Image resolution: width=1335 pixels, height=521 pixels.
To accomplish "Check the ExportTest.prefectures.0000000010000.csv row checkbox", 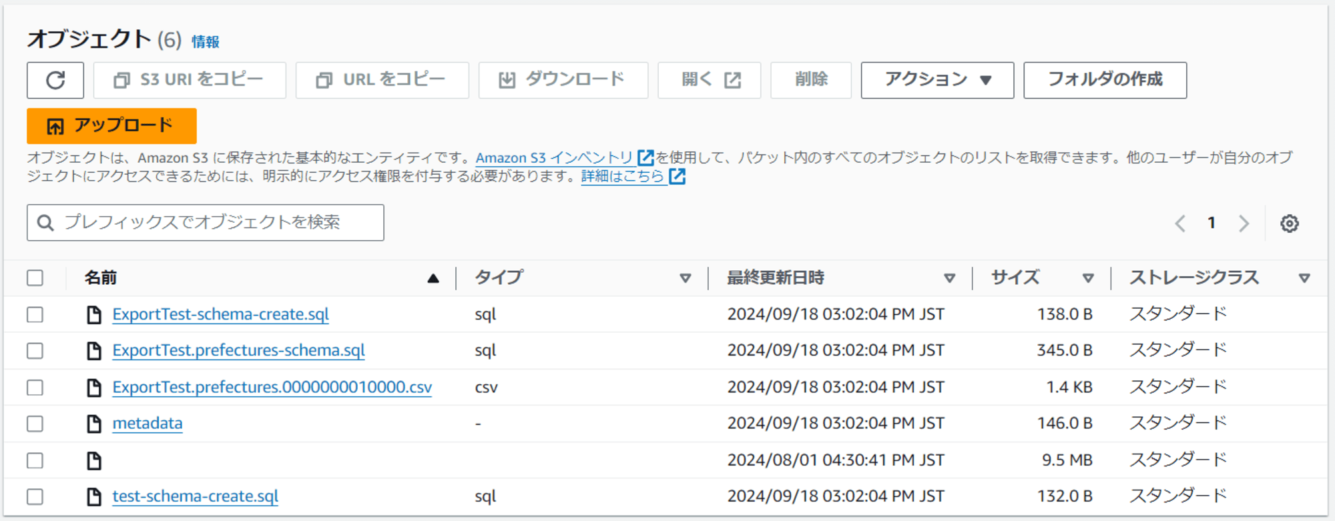I will tap(35, 388).
